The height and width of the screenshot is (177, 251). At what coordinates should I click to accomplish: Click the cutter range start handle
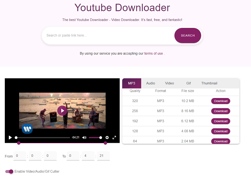(19, 143)
